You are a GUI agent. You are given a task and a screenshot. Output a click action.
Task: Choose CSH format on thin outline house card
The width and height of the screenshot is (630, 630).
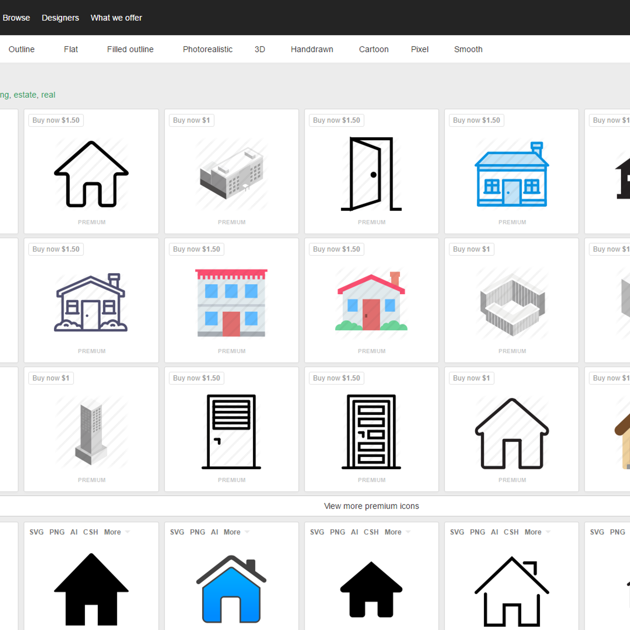(x=511, y=532)
